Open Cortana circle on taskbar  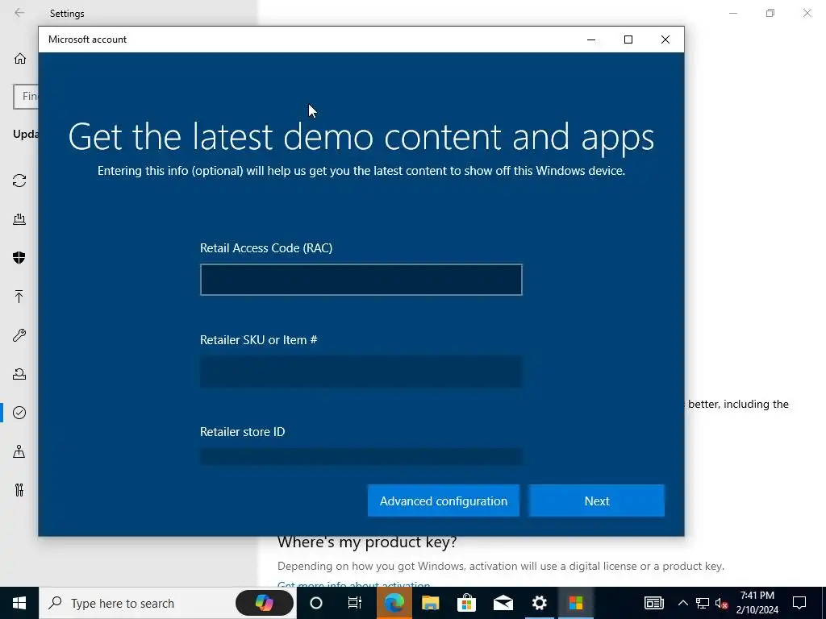pos(316,603)
